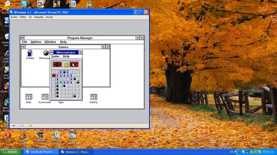The width and height of the screenshot is (277, 155).
Task: Open the Minesweeper control-menu box
Action: coord(52,53)
